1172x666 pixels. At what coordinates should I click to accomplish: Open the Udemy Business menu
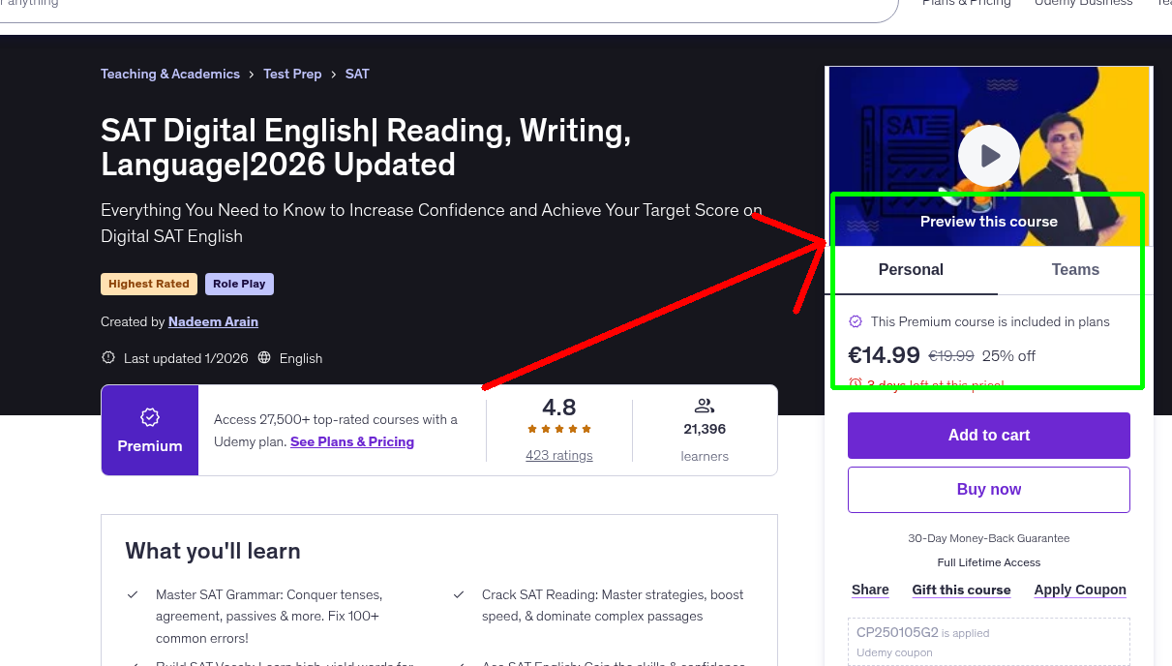point(1082,4)
